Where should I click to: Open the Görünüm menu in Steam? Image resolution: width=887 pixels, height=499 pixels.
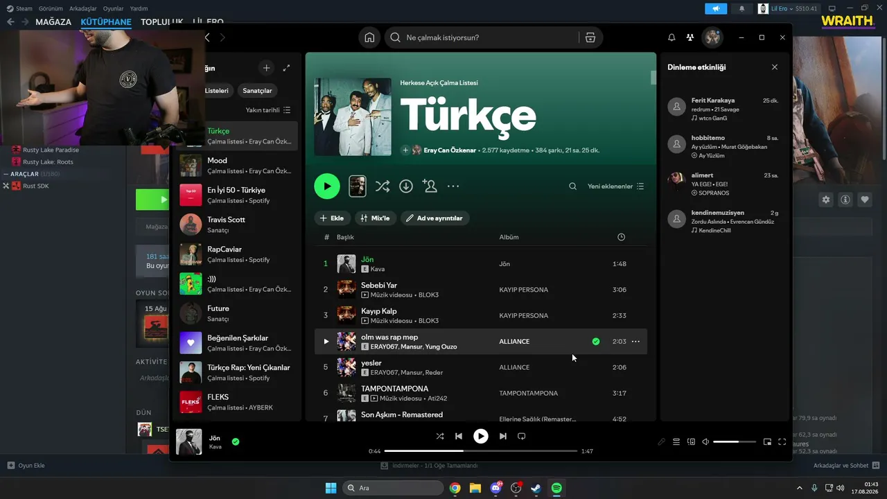point(51,8)
